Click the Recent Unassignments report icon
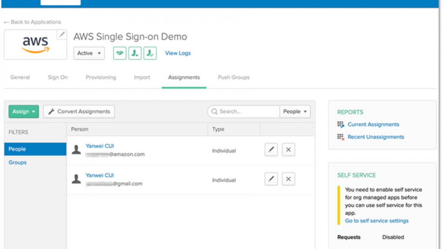This screenshot has height=249, width=443. [341, 137]
